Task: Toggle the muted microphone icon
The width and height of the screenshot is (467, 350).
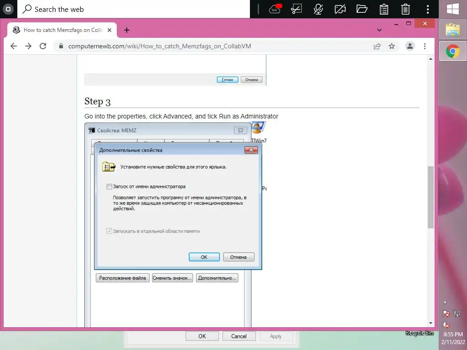Action: pyautogui.click(x=318, y=9)
